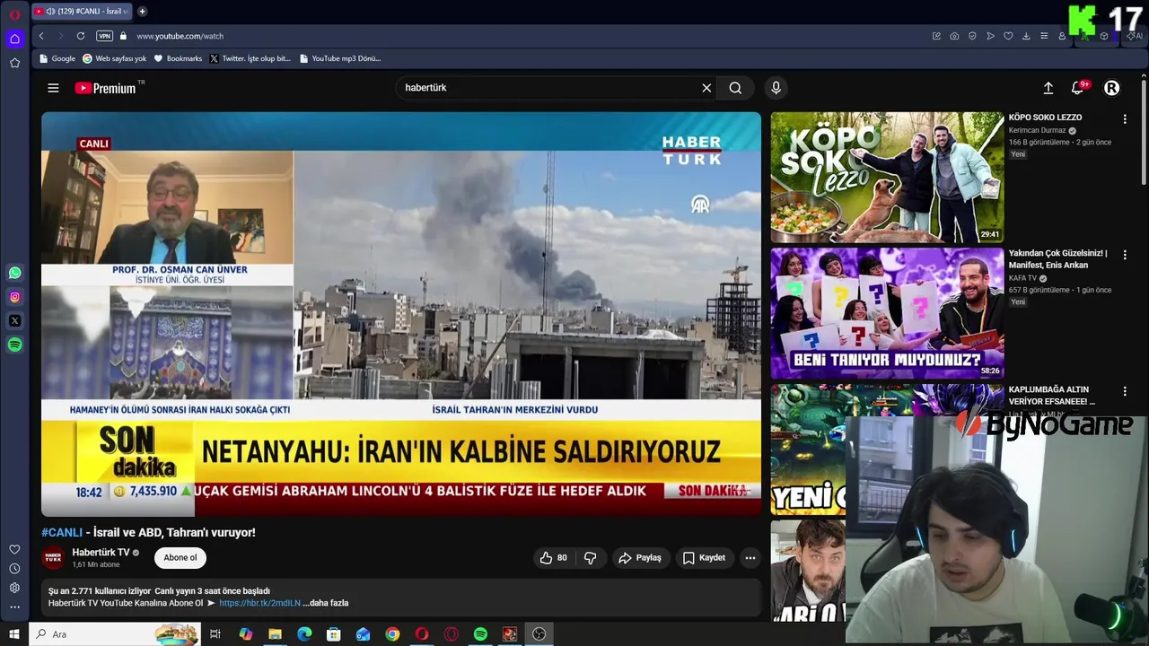This screenshot has height=646, width=1149.
Task: Open the Opera menu logo
Action: [14, 13]
